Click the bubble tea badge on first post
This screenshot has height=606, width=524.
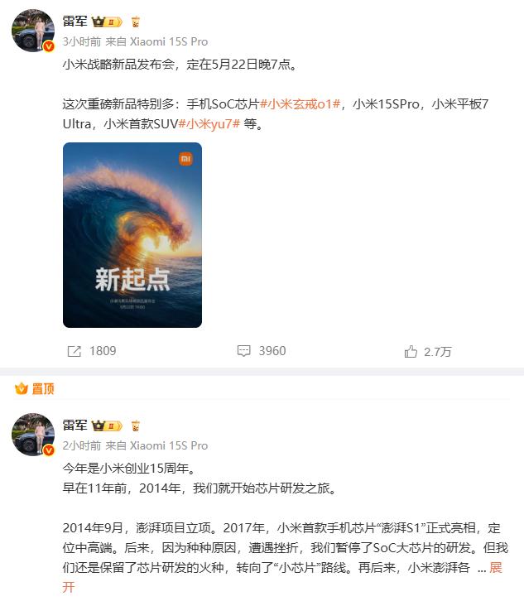click(135, 22)
